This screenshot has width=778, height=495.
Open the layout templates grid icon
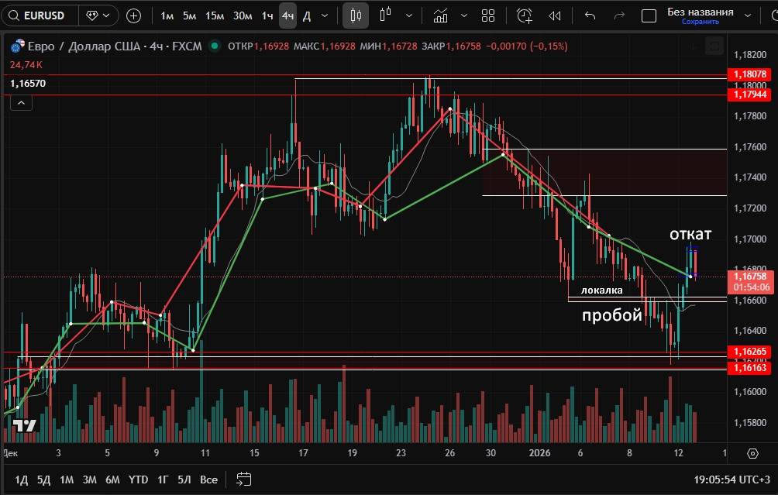(488, 15)
